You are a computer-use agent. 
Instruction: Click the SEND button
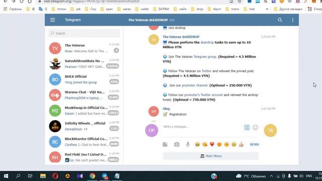pos(254,144)
